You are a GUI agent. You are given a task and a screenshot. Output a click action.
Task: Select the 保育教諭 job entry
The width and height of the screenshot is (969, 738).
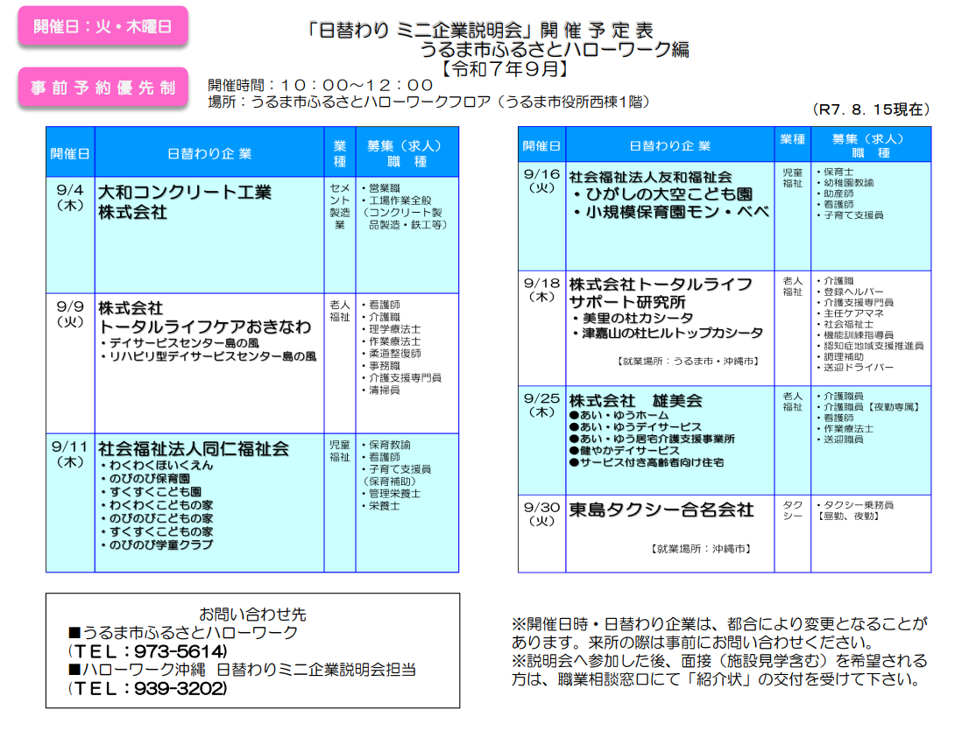(386, 445)
